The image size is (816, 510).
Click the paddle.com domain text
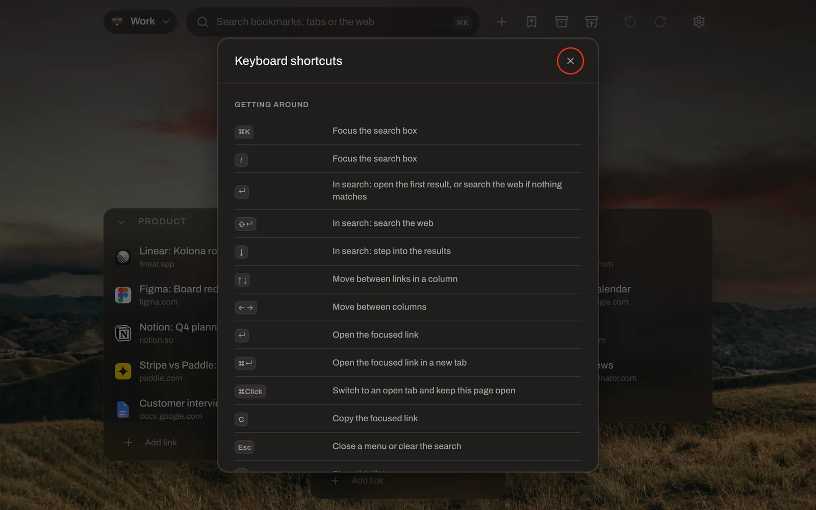tap(161, 378)
